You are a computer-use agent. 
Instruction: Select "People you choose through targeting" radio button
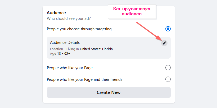tap(168, 29)
